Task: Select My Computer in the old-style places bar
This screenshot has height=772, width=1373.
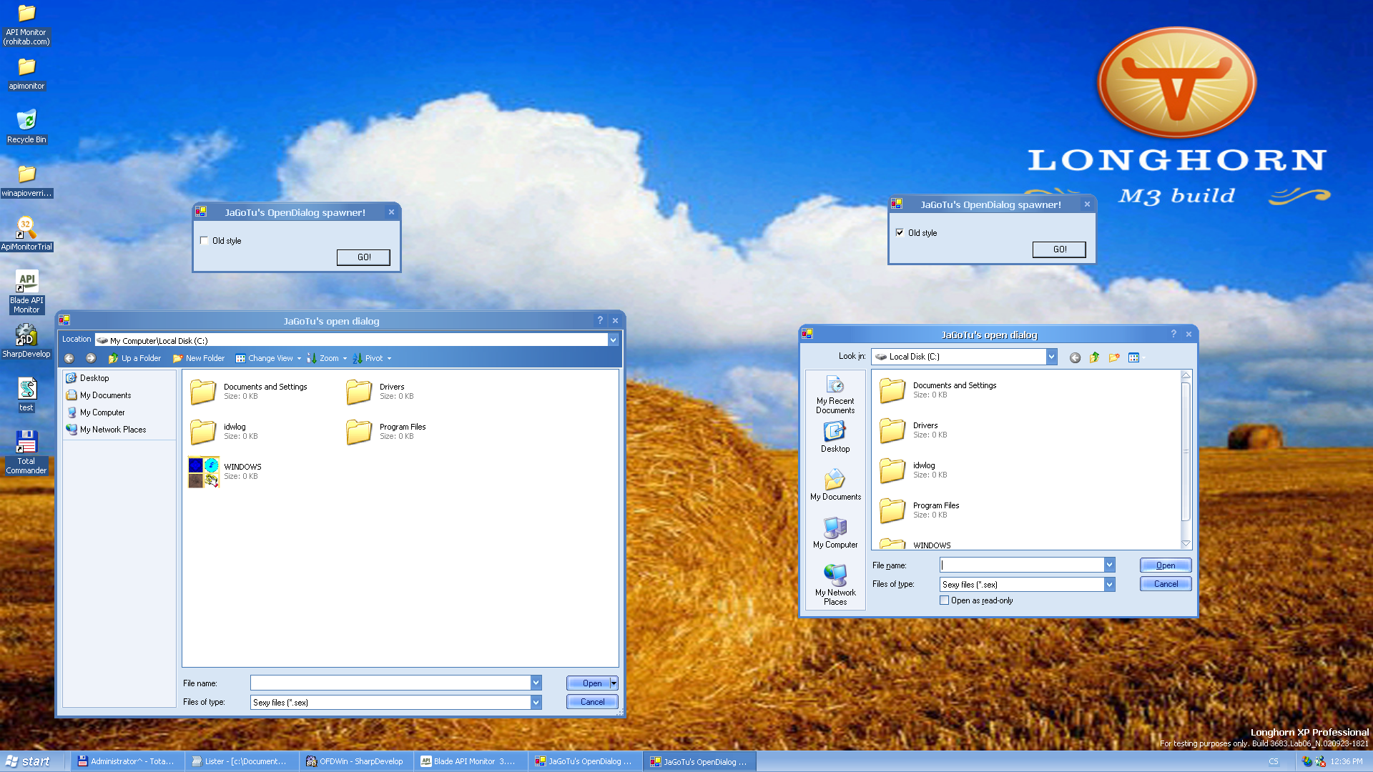Action: click(x=835, y=533)
